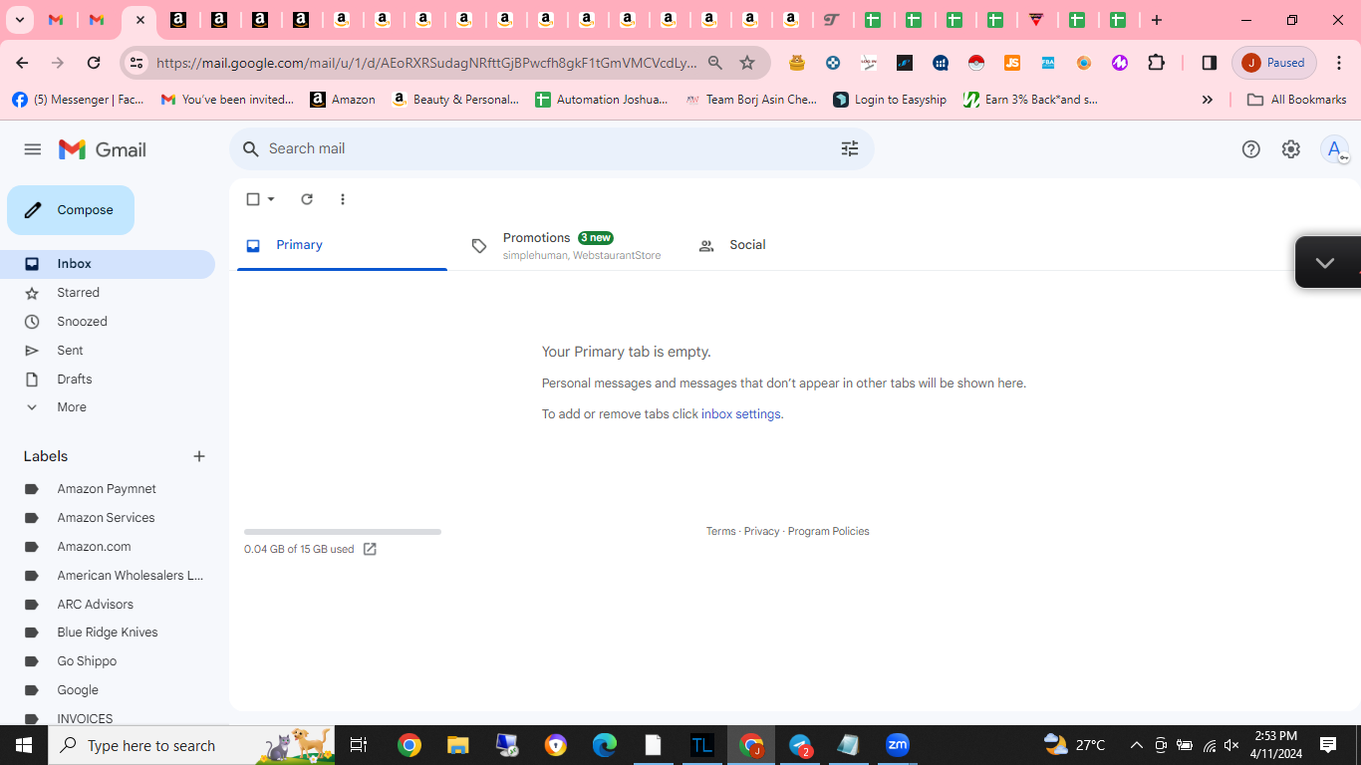The width and height of the screenshot is (1361, 765).
Task: Reload the page with browser reload icon
Action: (94, 63)
